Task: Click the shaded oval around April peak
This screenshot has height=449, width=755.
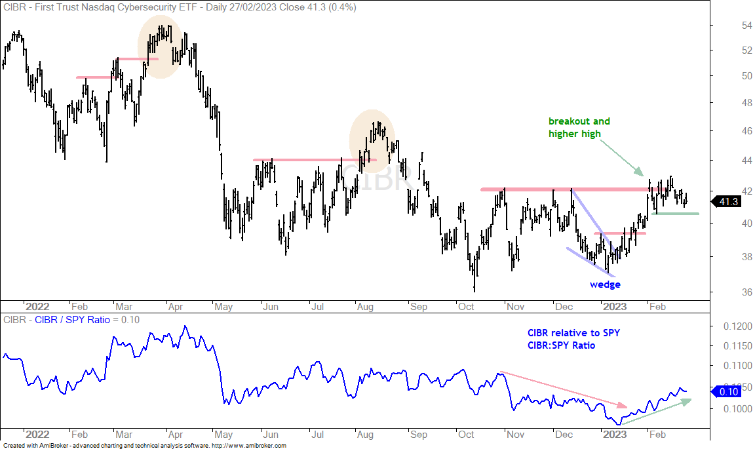Action: (161, 47)
